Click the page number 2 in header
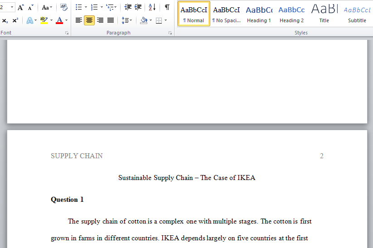Image resolution: width=373 pixels, height=248 pixels. pyautogui.click(x=322, y=156)
